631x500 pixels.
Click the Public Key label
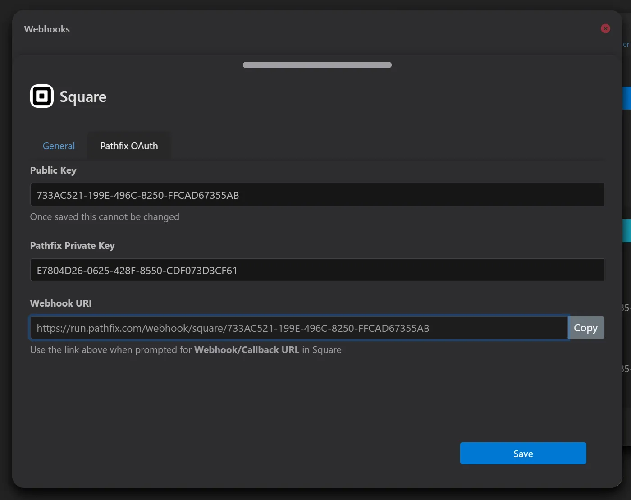(x=53, y=170)
